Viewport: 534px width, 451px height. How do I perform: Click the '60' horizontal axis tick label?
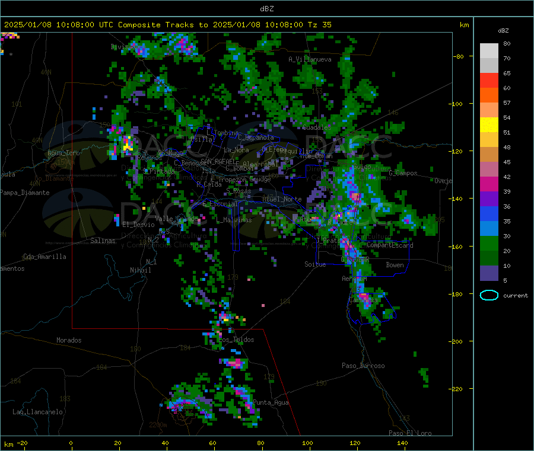point(212,443)
